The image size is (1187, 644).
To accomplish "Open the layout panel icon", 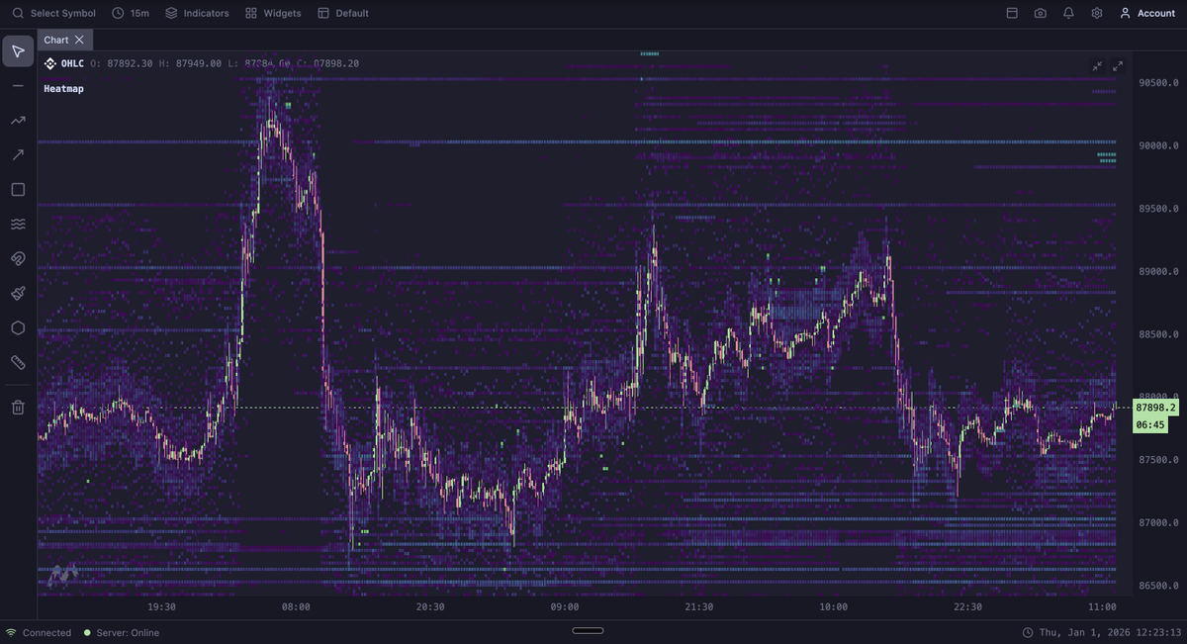I will 1012,13.
